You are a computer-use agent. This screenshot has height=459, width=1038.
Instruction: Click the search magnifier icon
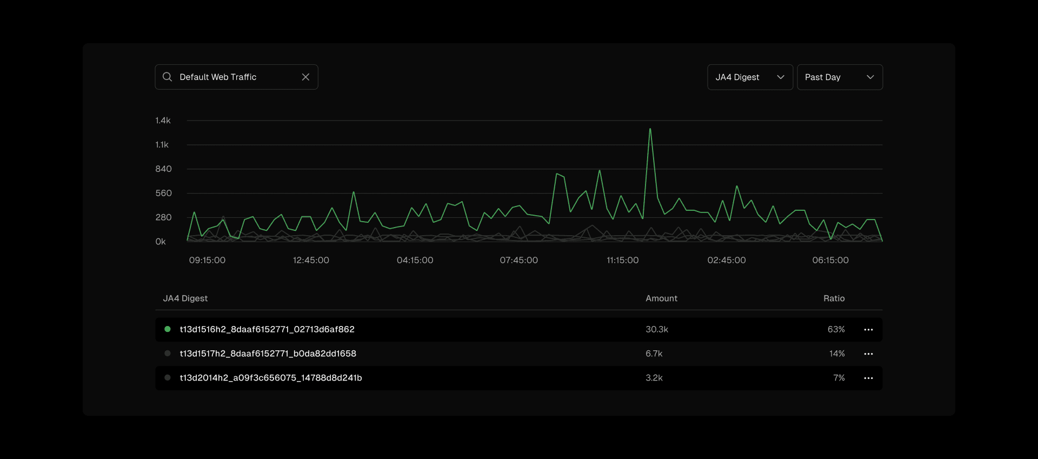click(x=168, y=77)
